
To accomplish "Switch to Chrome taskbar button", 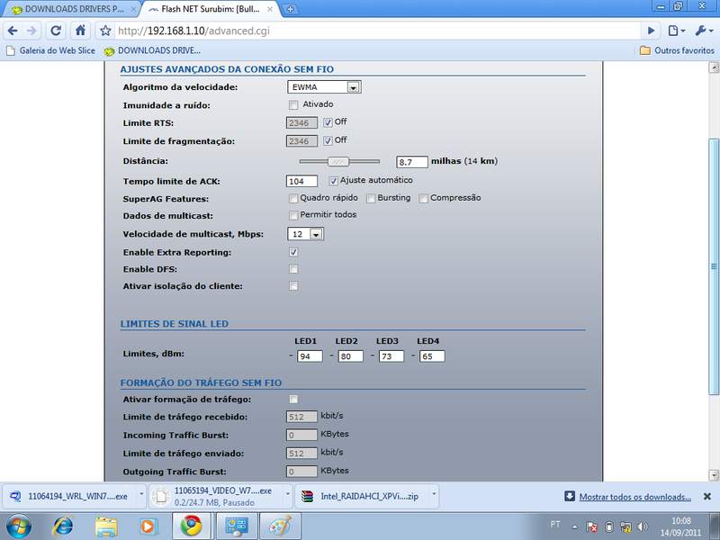I will coord(191,526).
